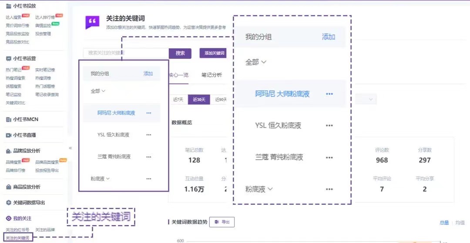This screenshot has height=243, width=470.
Task: Focus the 搜索关注的关键词 search field
Action: pos(126,53)
